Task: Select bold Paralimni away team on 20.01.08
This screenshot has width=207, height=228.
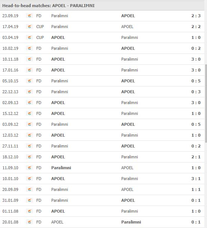Action: (x=131, y=222)
